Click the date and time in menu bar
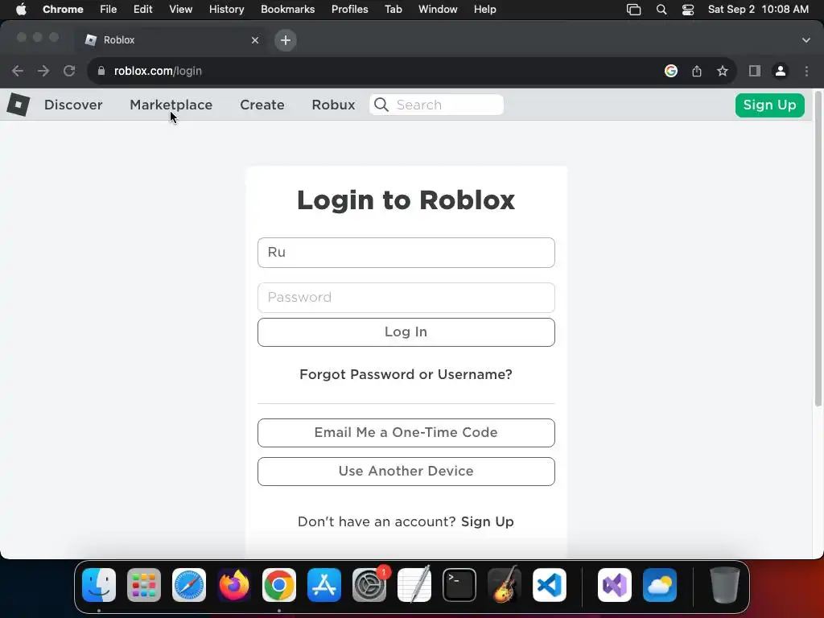The height and width of the screenshot is (618, 824). click(x=758, y=10)
